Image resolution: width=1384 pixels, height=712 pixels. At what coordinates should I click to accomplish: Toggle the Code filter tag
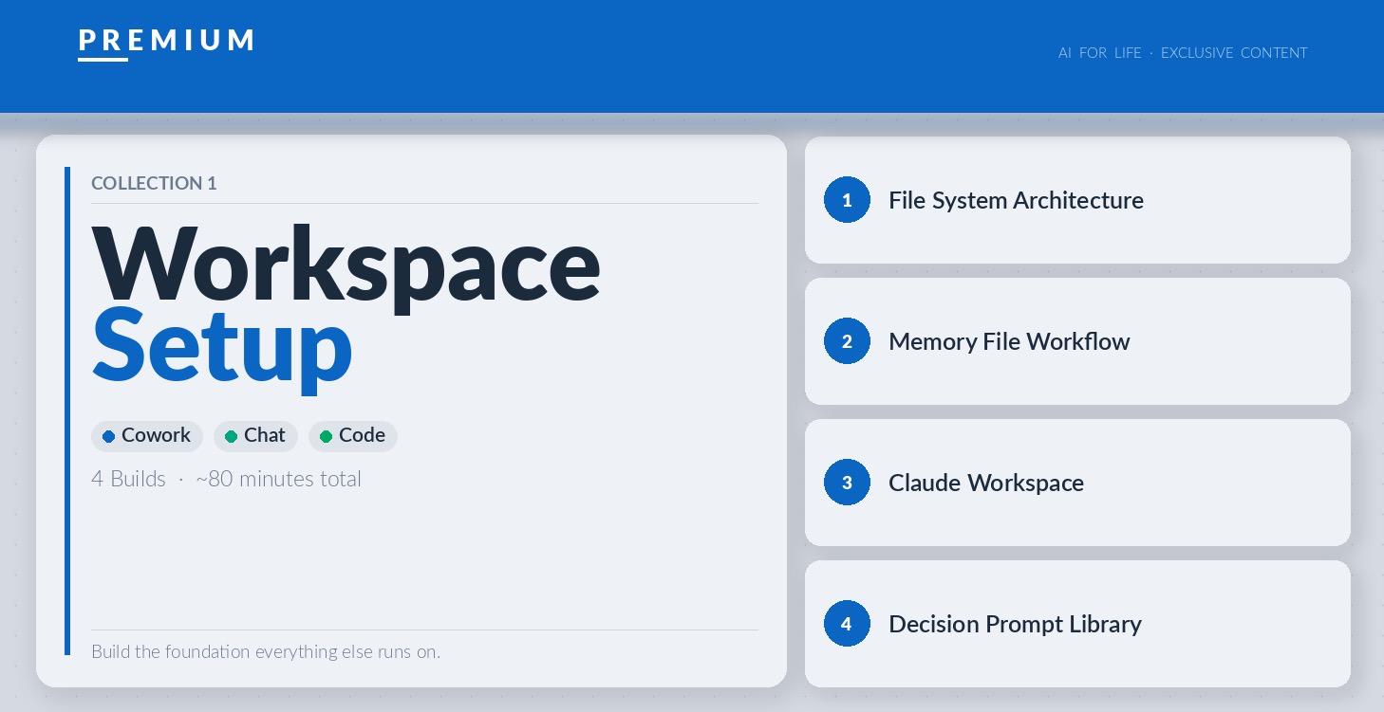353,436
